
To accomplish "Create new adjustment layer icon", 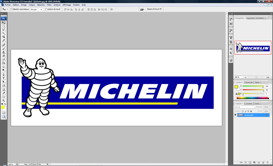I will coord(254,162).
